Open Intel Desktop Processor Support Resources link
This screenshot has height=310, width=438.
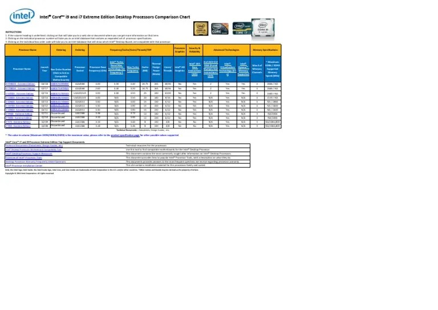tap(29, 154)
